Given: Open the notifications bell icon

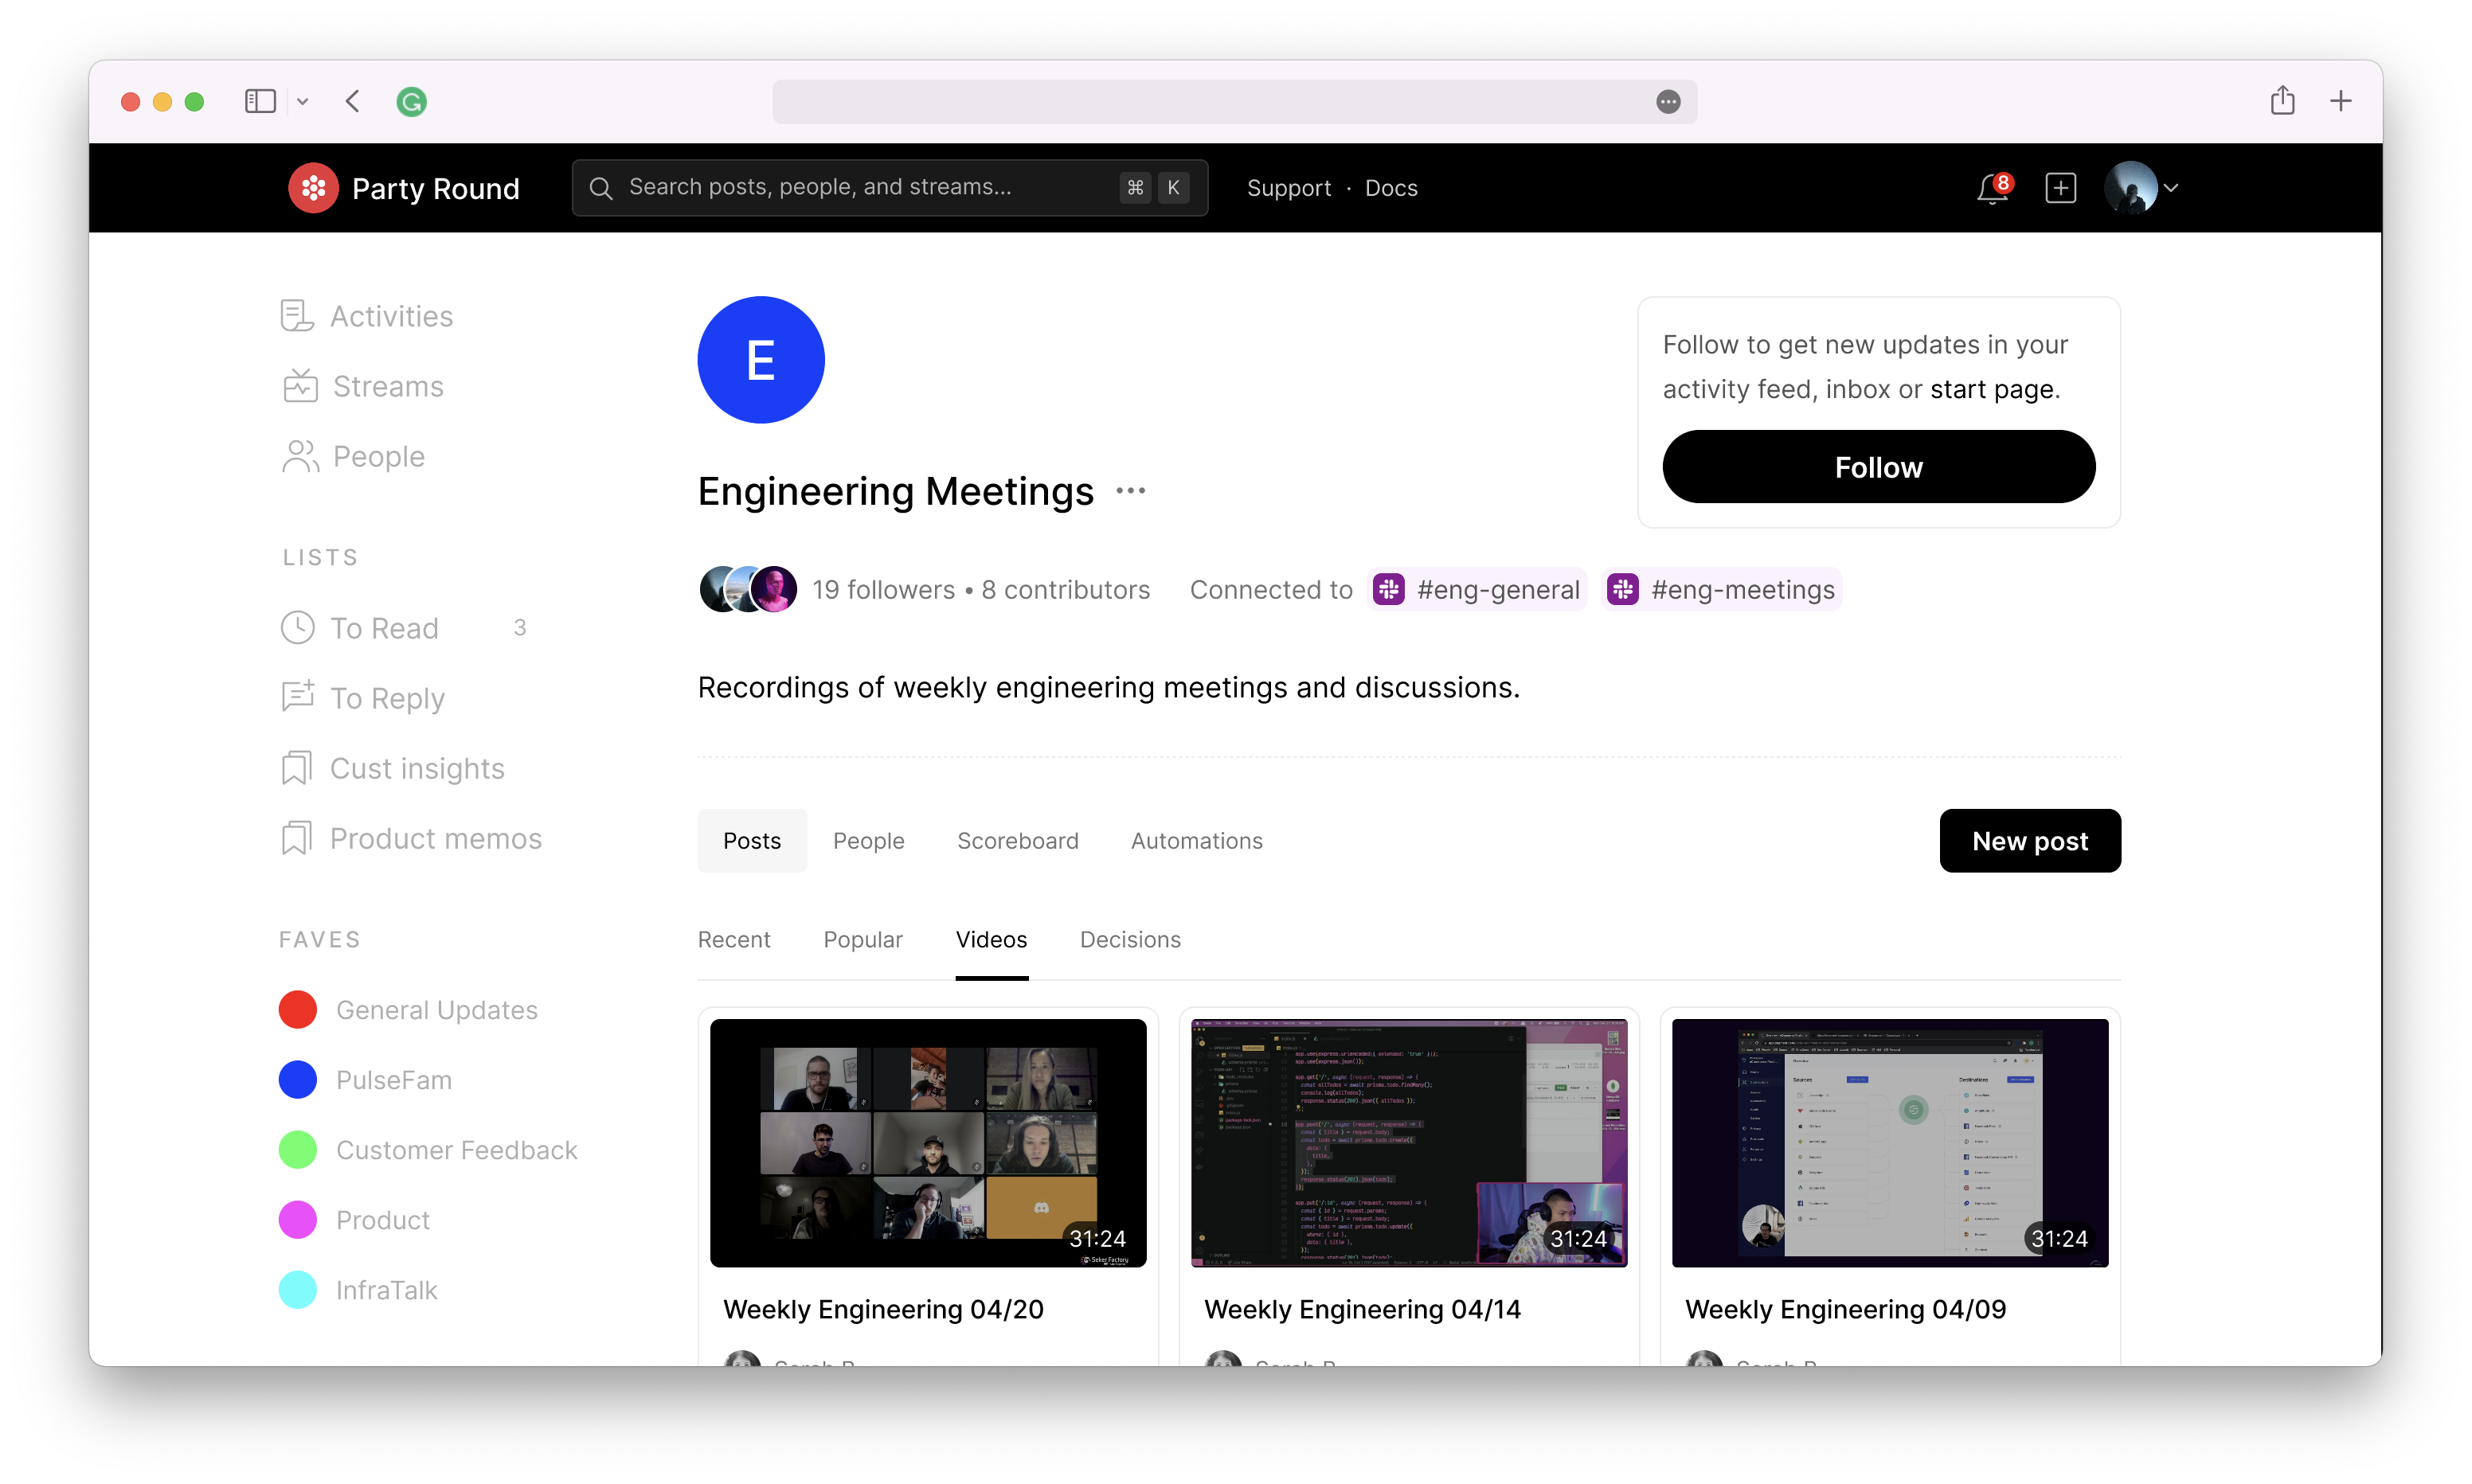Looking at the screenshot, I should (1991, 188).
